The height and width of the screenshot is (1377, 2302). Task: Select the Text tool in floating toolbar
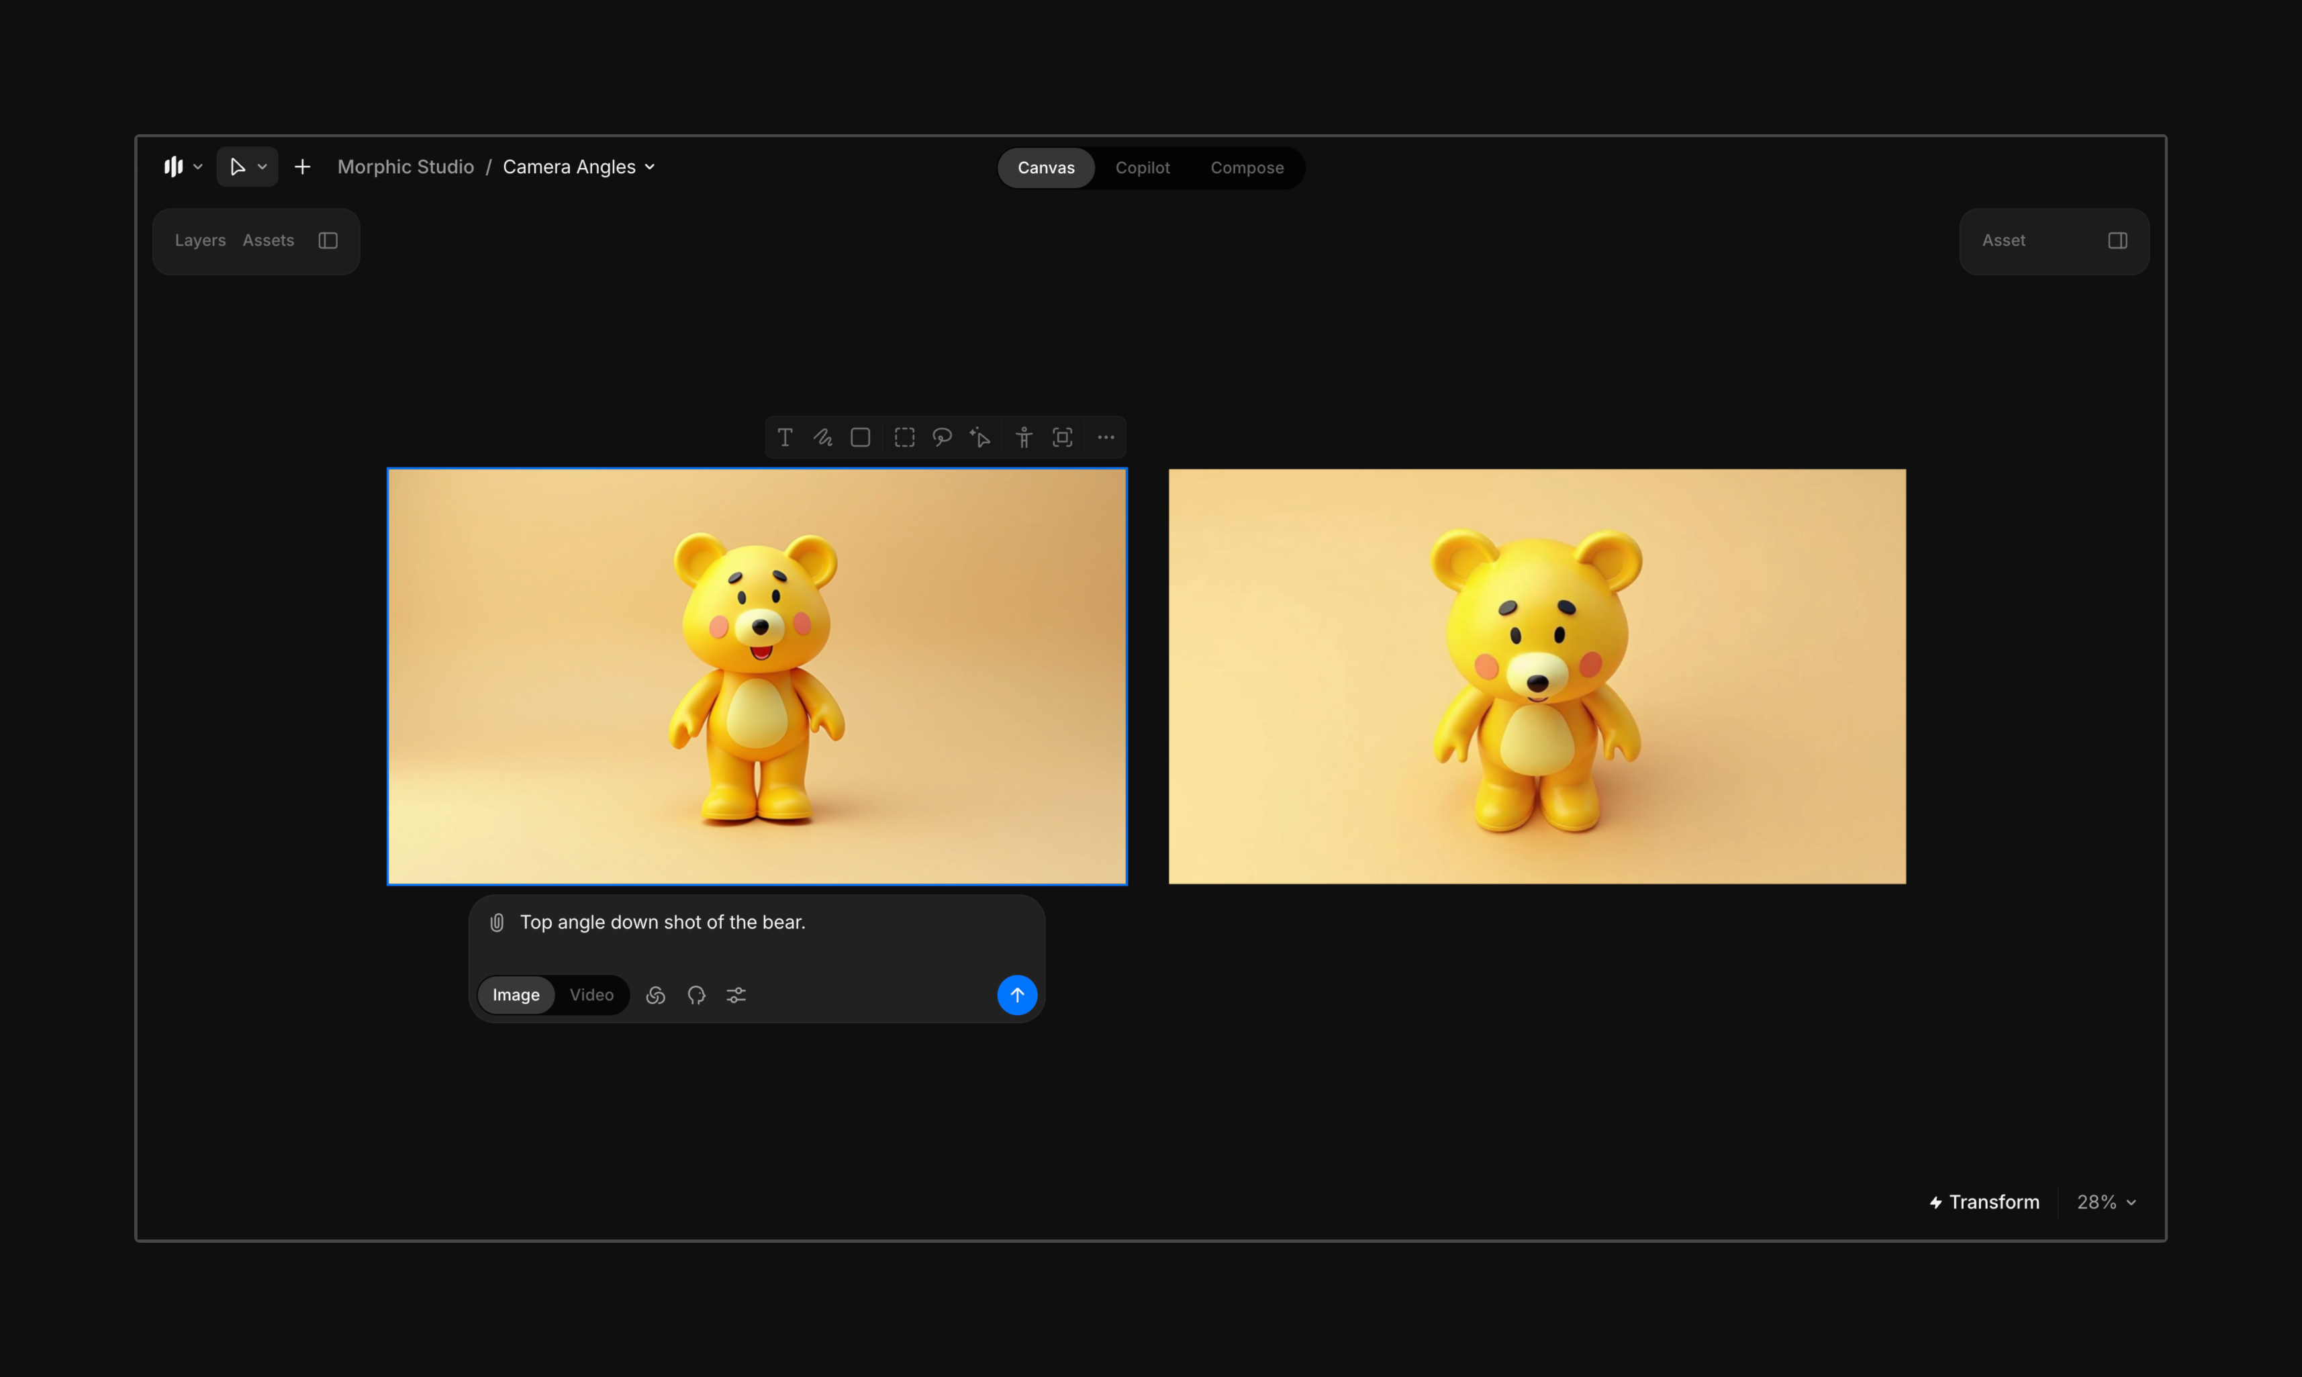(x=785, y=438)
